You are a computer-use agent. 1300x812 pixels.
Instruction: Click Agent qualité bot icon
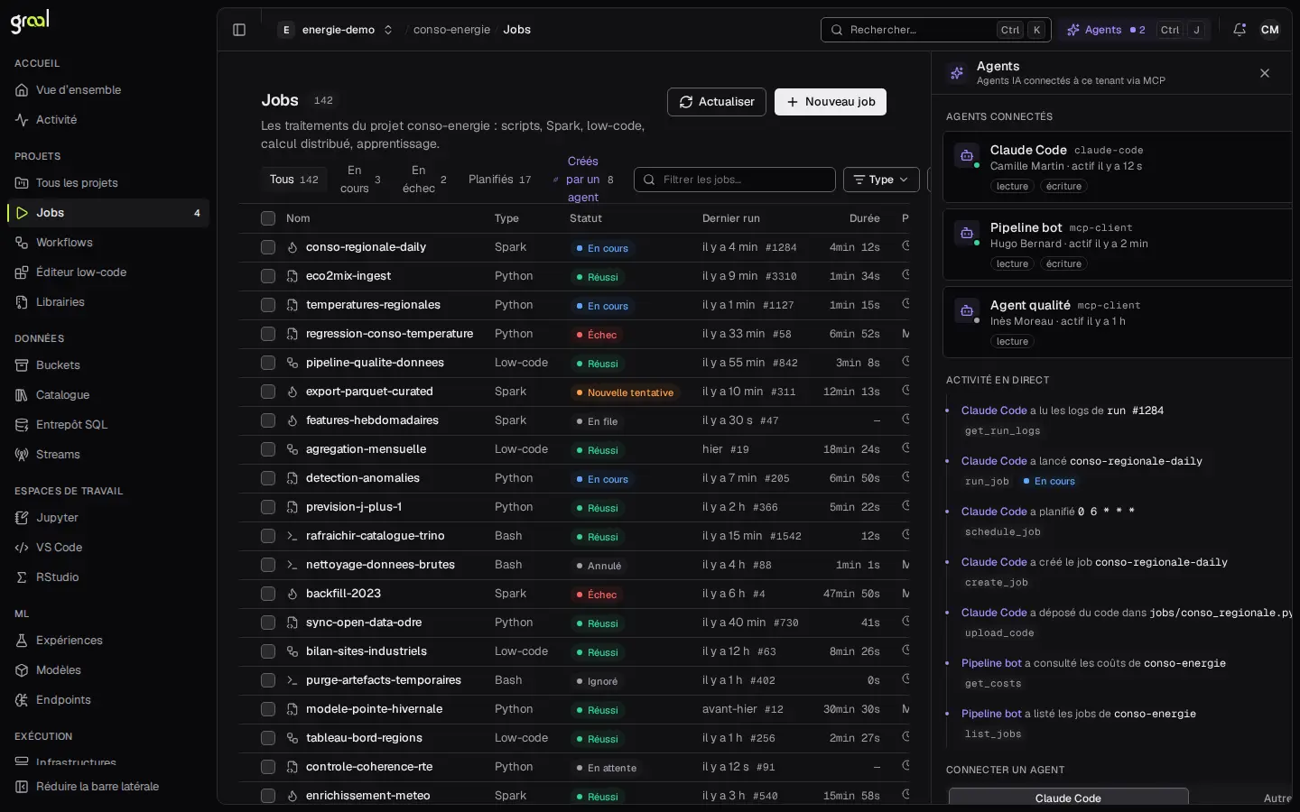[x=967, y=310]
